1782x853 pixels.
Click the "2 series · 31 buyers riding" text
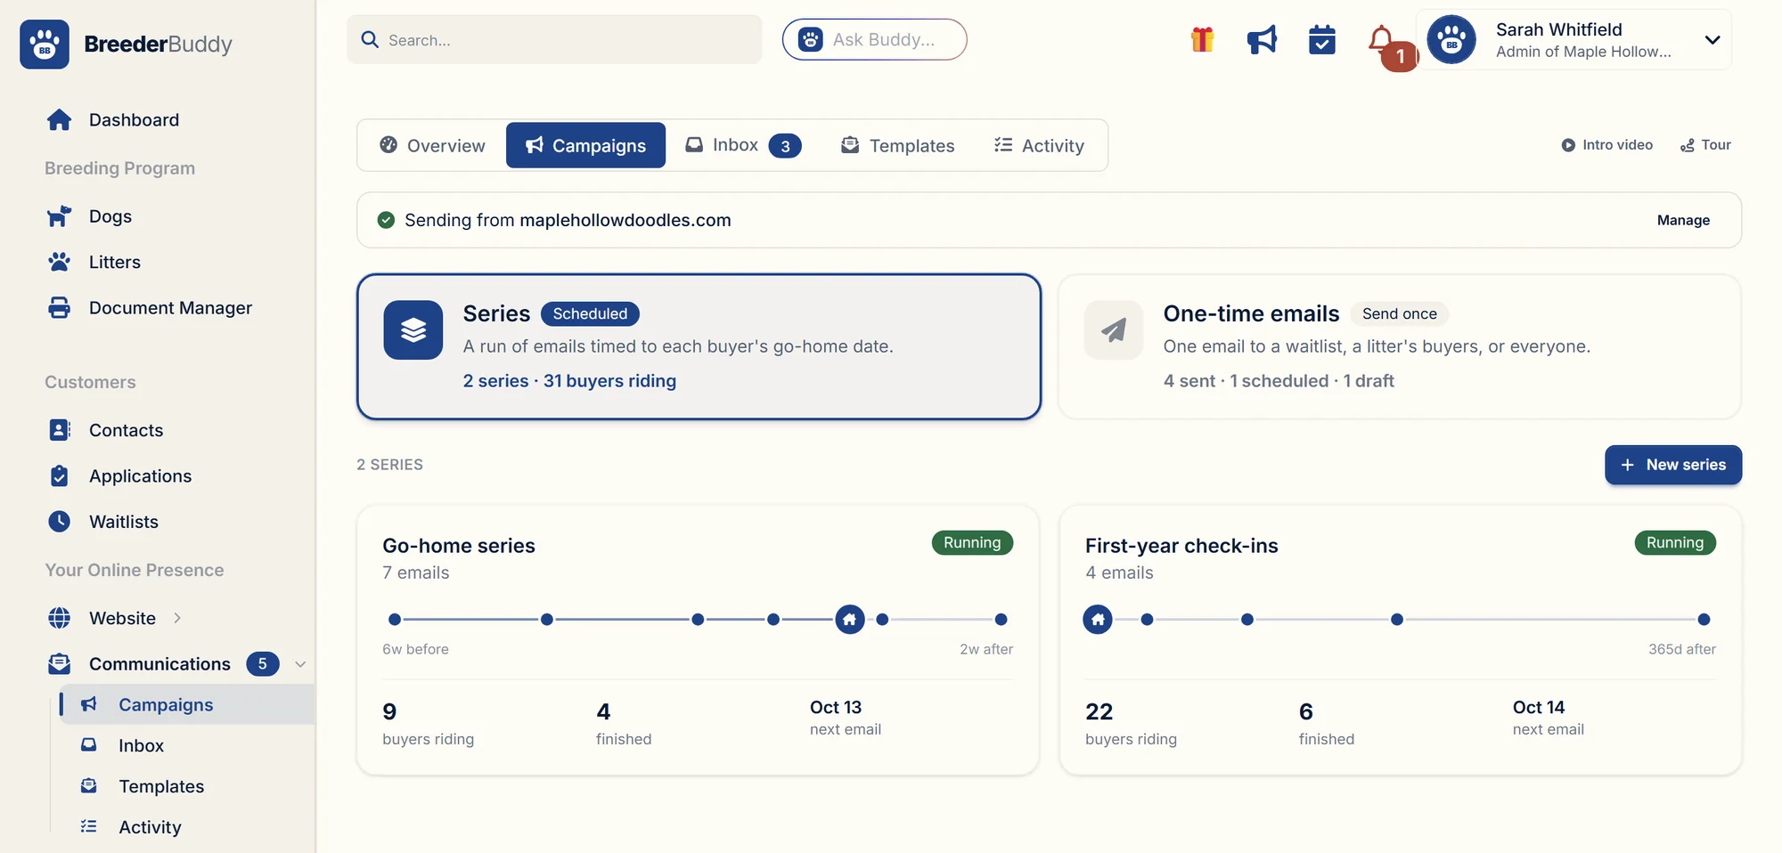pyautogui.click(x=569, y=380)
